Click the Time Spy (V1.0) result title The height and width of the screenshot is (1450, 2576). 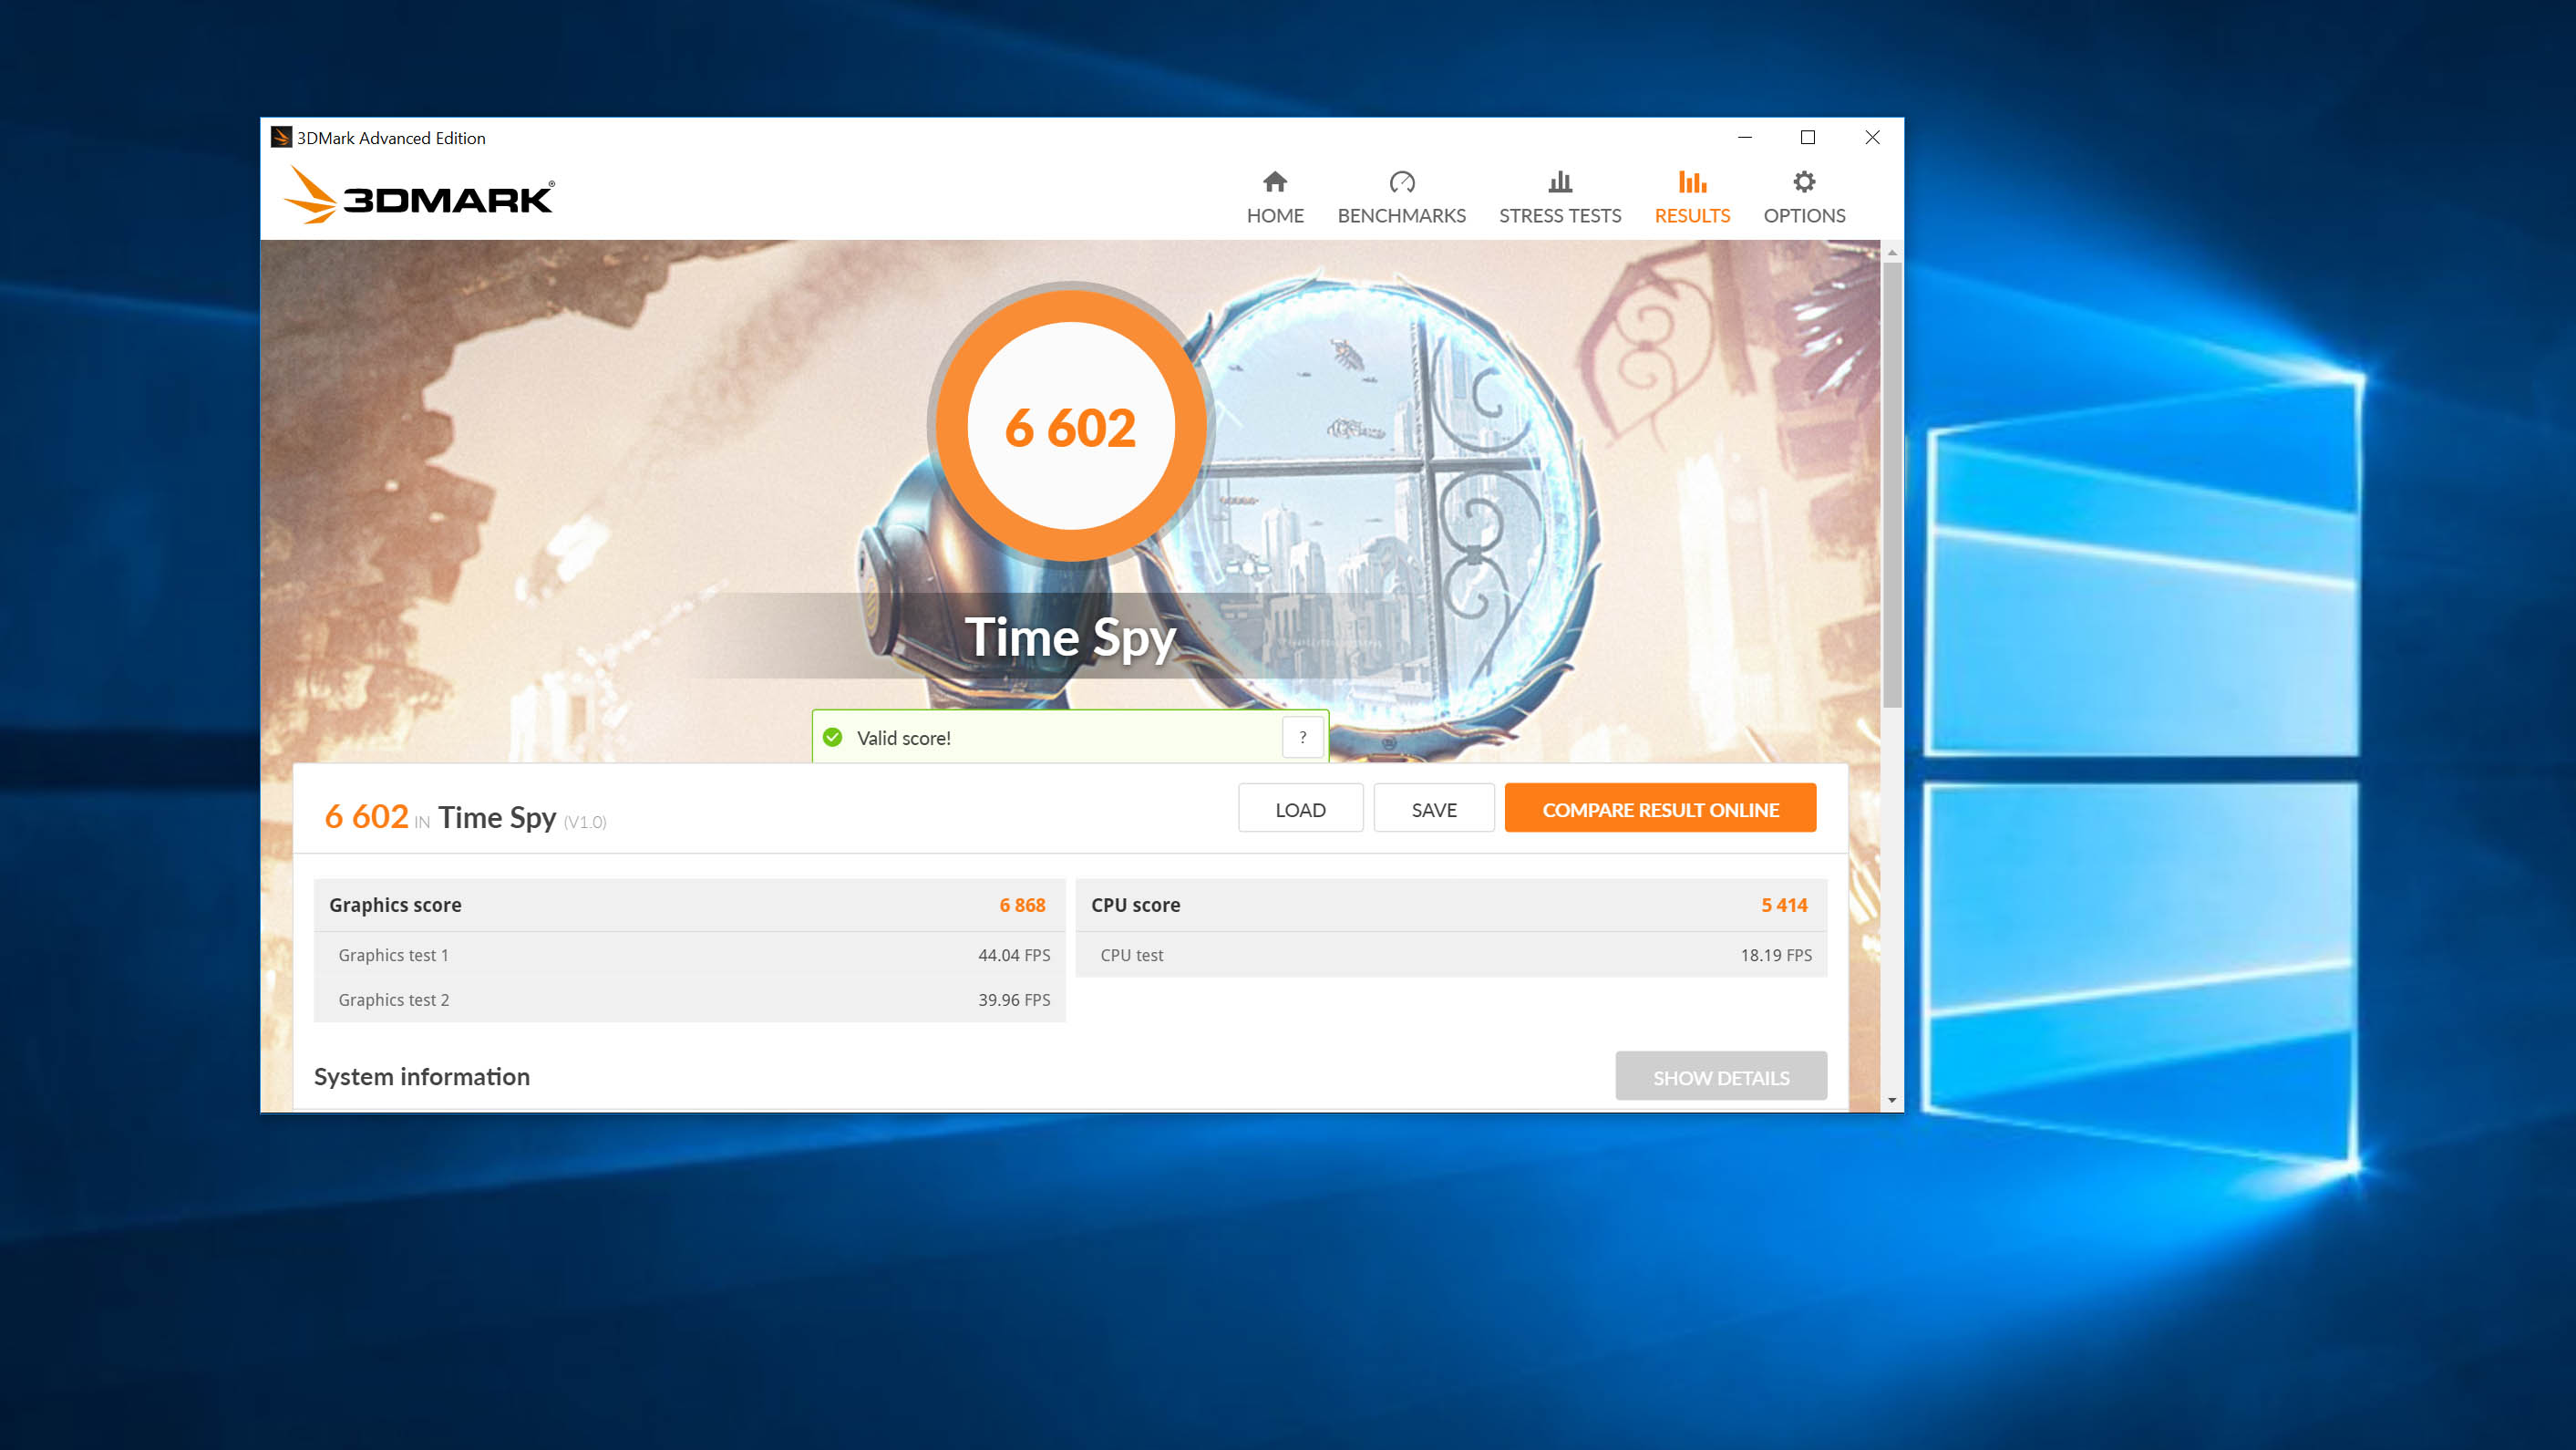click(x=522, y=818)
